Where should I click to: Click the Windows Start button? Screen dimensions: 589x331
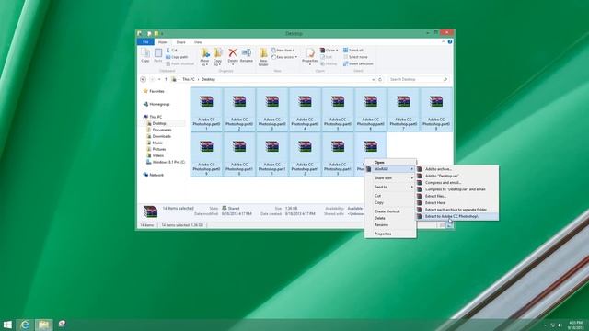point(7,325)
